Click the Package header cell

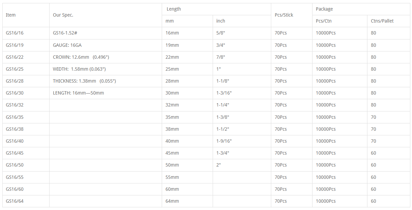[361, 9]
